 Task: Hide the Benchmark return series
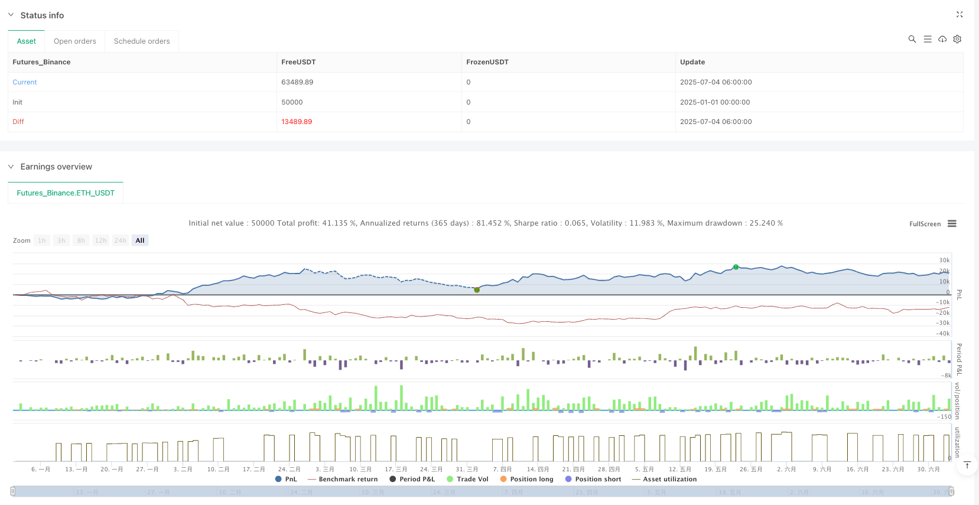[x=343, y=479]
